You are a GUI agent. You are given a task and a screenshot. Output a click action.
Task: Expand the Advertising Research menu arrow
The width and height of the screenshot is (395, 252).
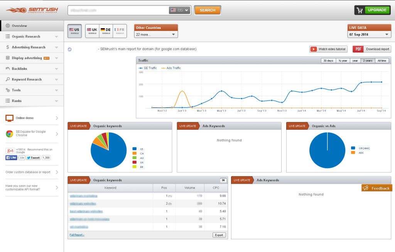pyautogui.click(x=56, y=47)
